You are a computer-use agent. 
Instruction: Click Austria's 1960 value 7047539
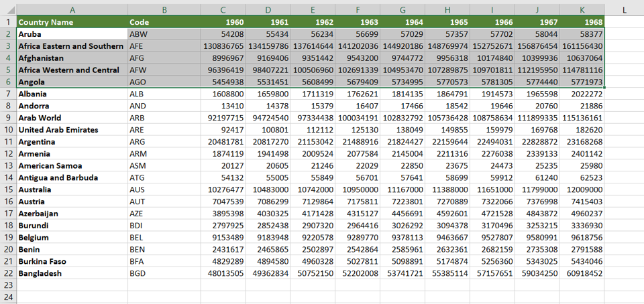(x=223, y=202)
